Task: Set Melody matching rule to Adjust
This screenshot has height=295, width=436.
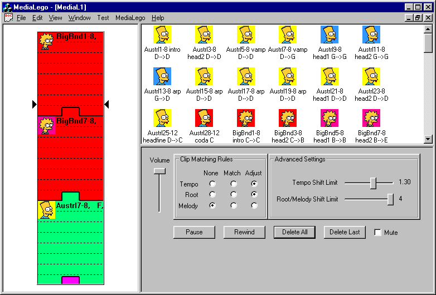Action: tap(254, 205)
